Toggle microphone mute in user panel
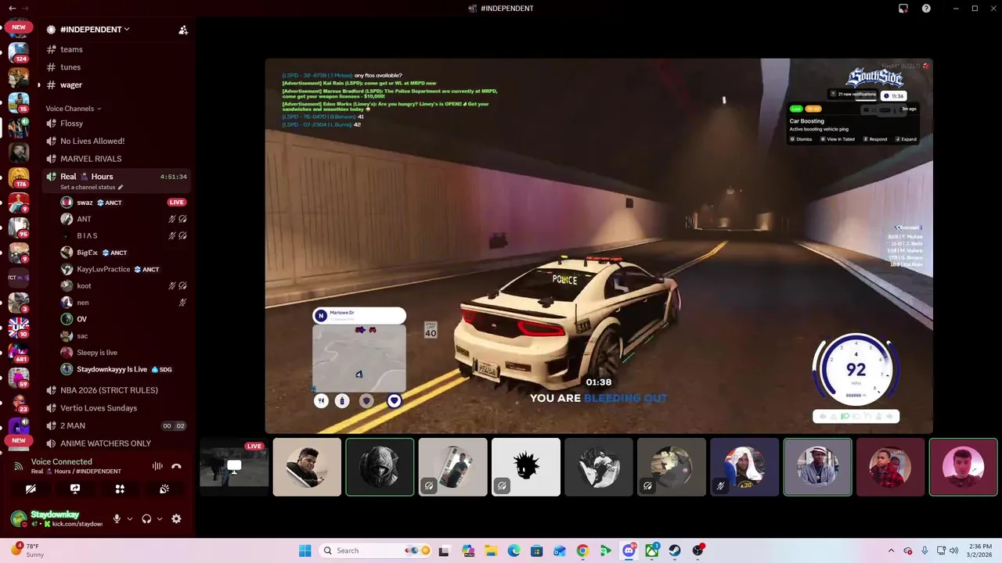 pos(117,518)
